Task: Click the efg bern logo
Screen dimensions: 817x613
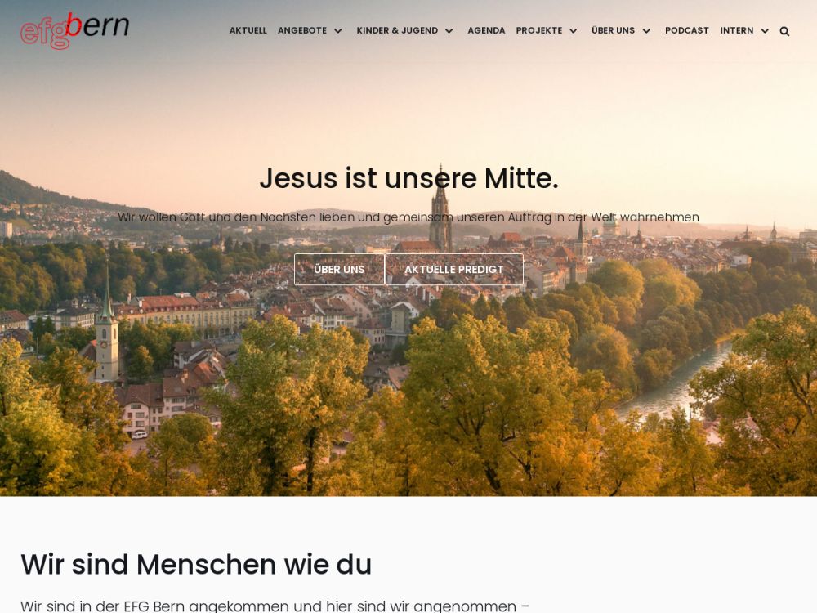Action: pyautogui.click(x=74, y=30)
